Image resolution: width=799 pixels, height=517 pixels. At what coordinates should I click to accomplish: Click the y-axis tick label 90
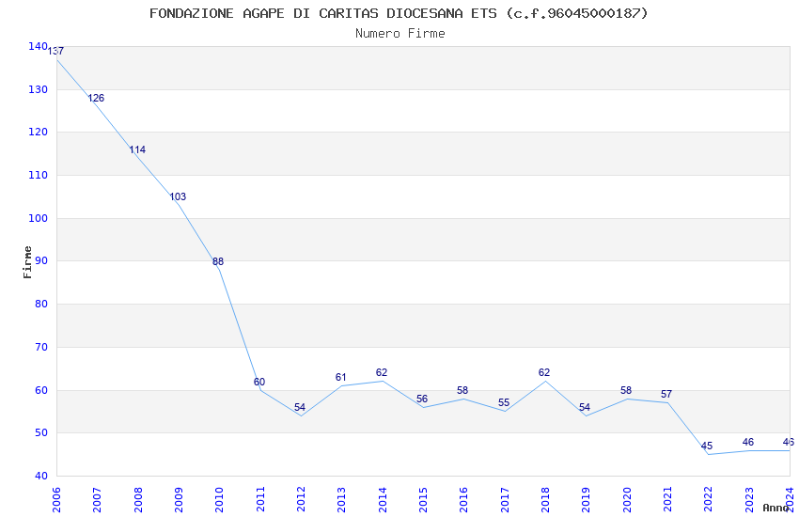40,260
